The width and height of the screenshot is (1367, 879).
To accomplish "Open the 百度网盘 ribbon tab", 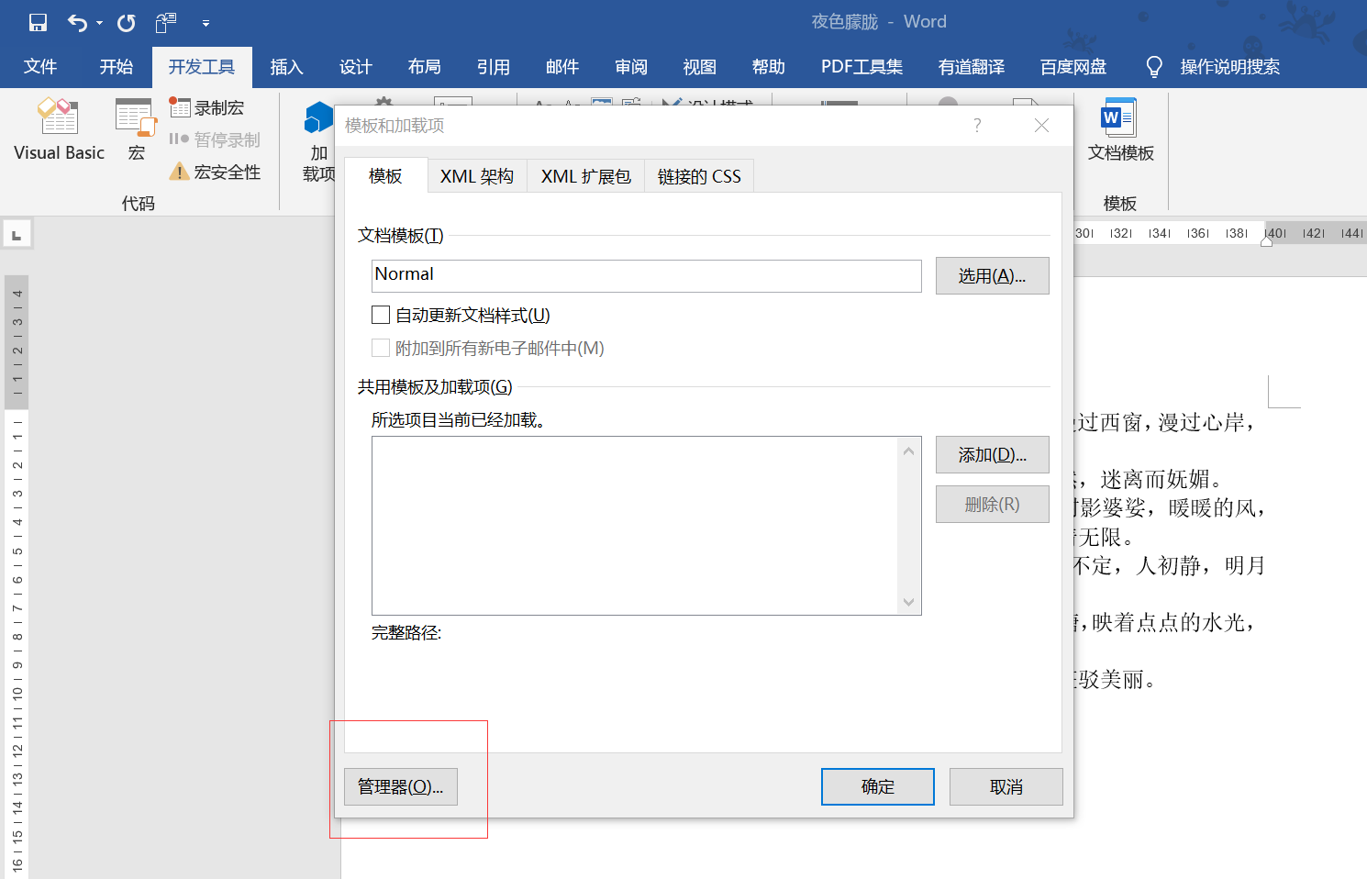I will click(1072, 67).
